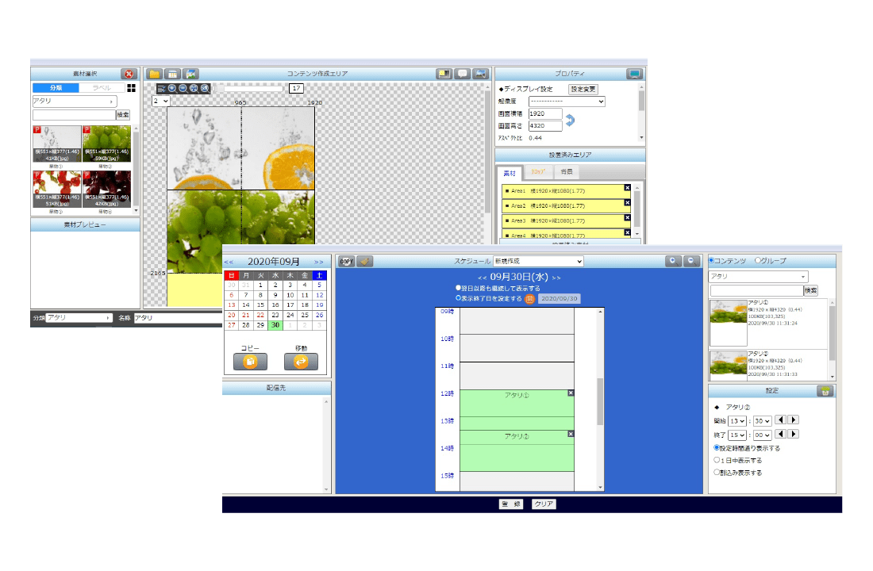Select 設定時間通り表示する option

pyautogui.click(x=717, y=447)
